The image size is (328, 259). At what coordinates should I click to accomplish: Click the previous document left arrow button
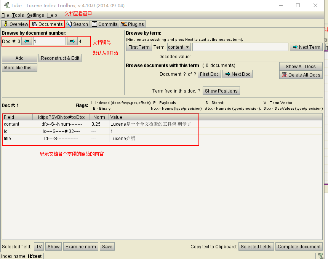point(27,42)
